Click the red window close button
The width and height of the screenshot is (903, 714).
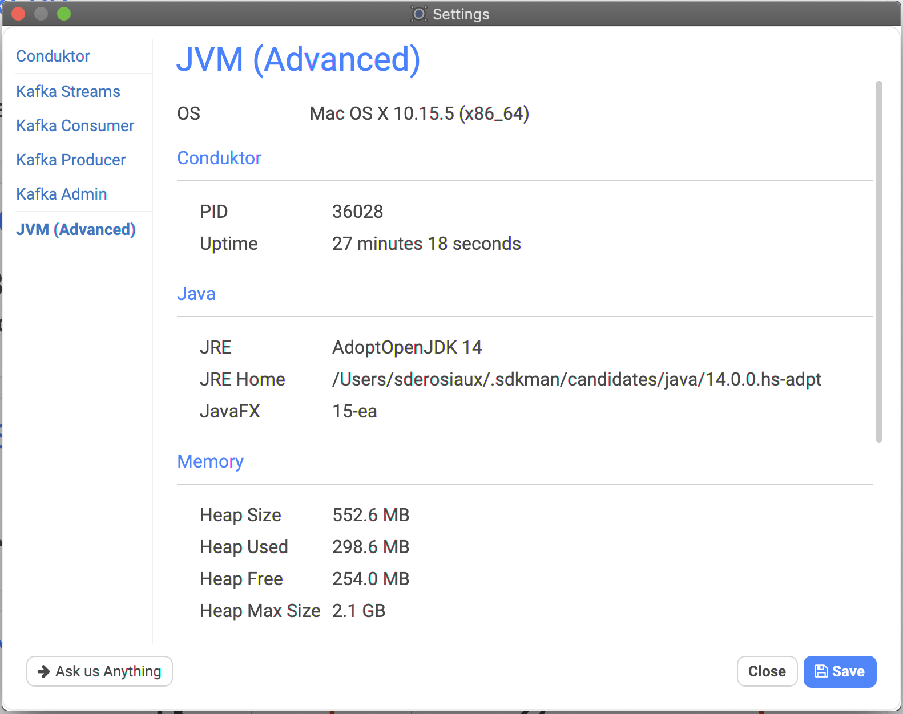[18, 14]
